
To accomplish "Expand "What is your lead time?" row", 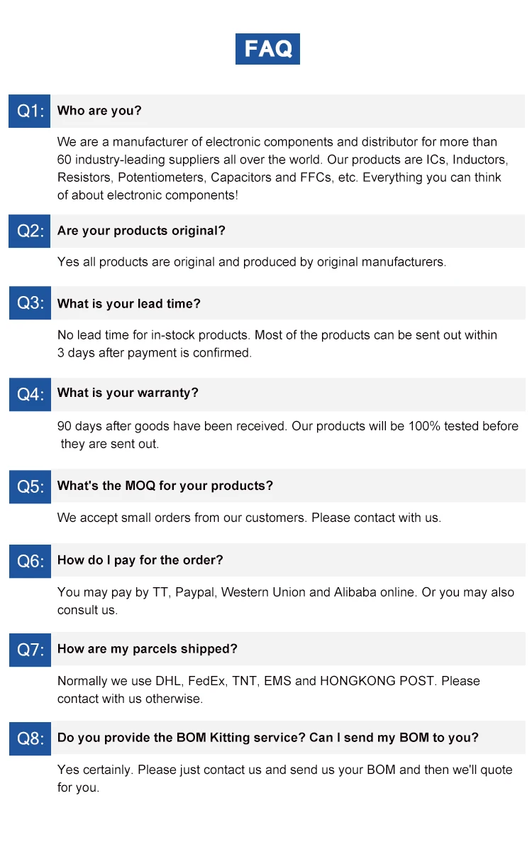I will tap(129, 304).
